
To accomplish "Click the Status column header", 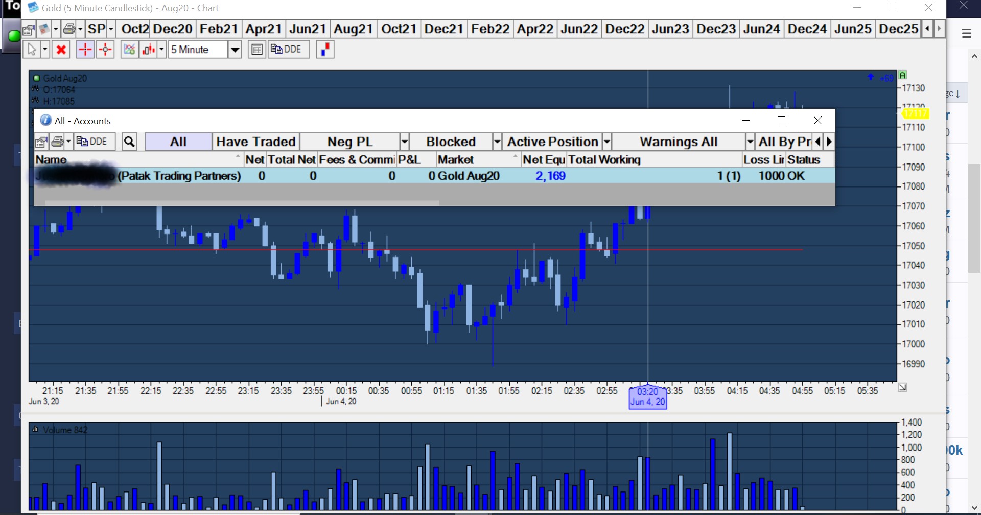I will click(810, 159).
